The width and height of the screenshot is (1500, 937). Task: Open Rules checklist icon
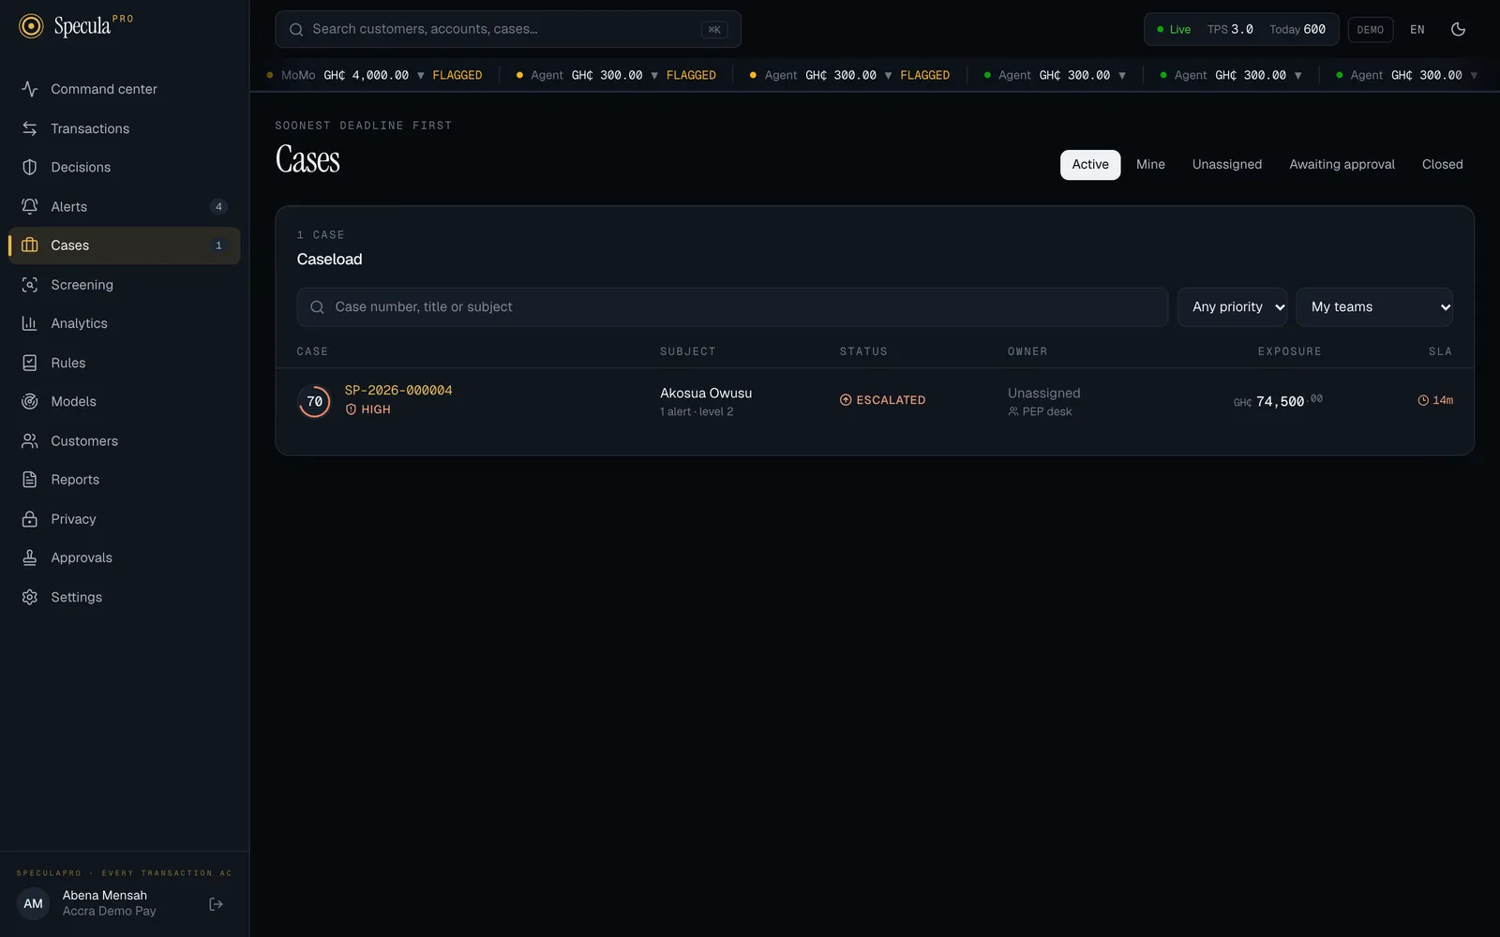pos(30,363)
